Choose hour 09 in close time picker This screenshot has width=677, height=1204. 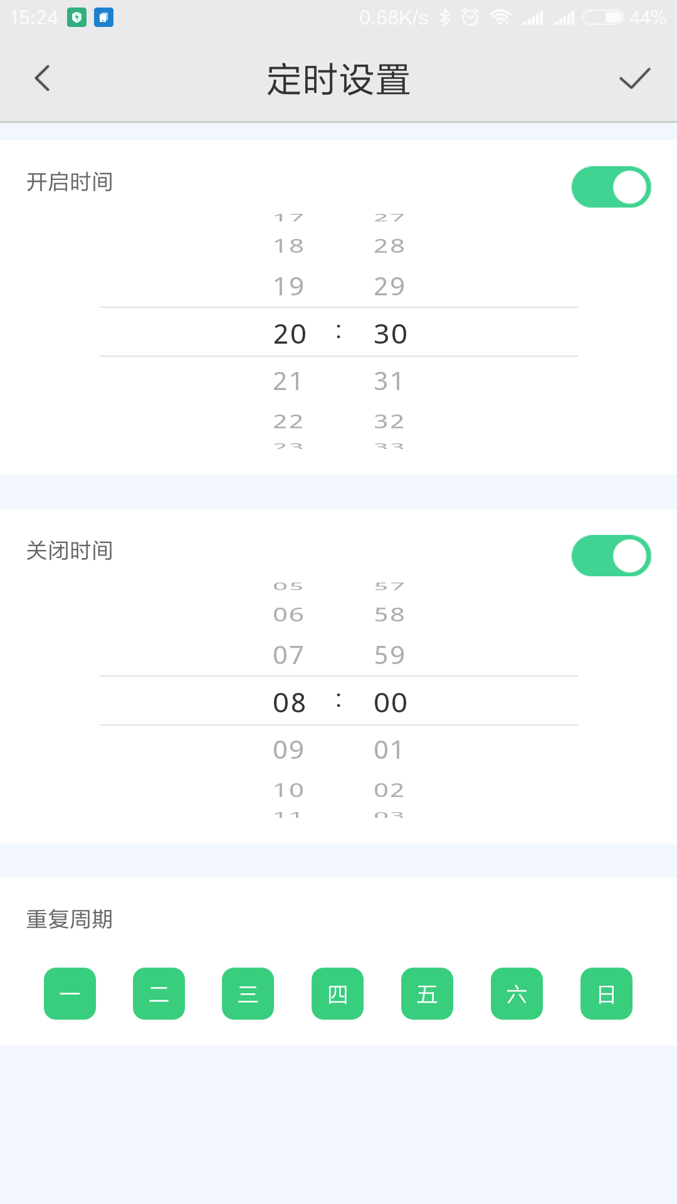click(x=288, y=750)
